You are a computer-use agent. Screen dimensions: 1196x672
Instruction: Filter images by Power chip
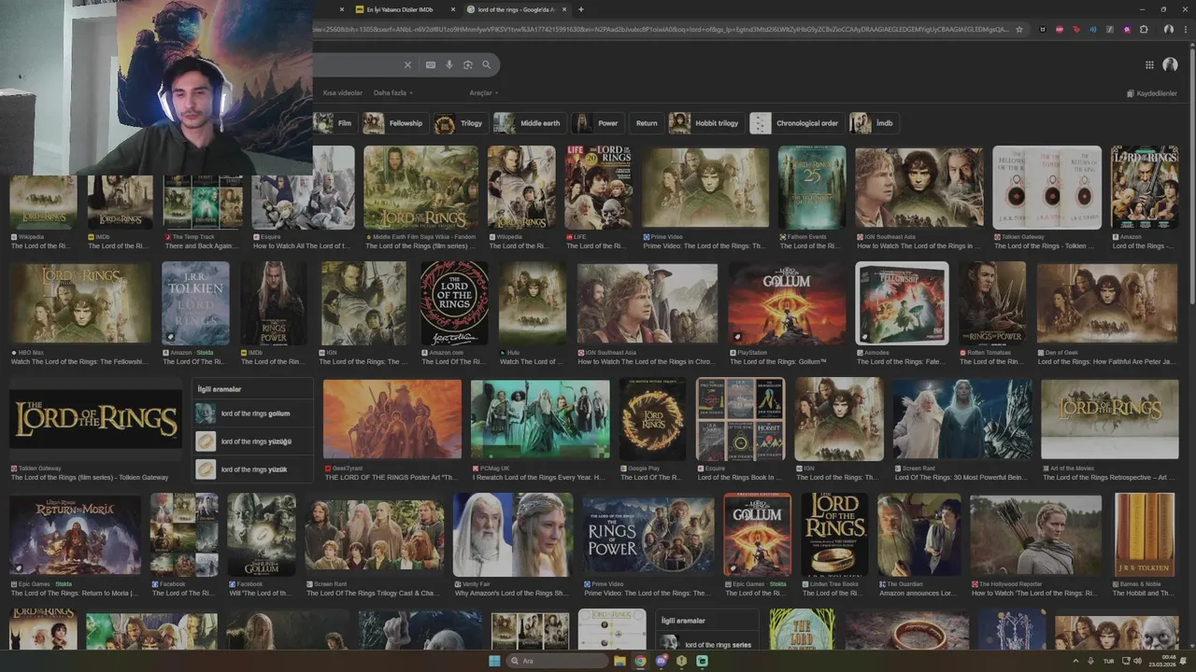click(x=597, y=123)
